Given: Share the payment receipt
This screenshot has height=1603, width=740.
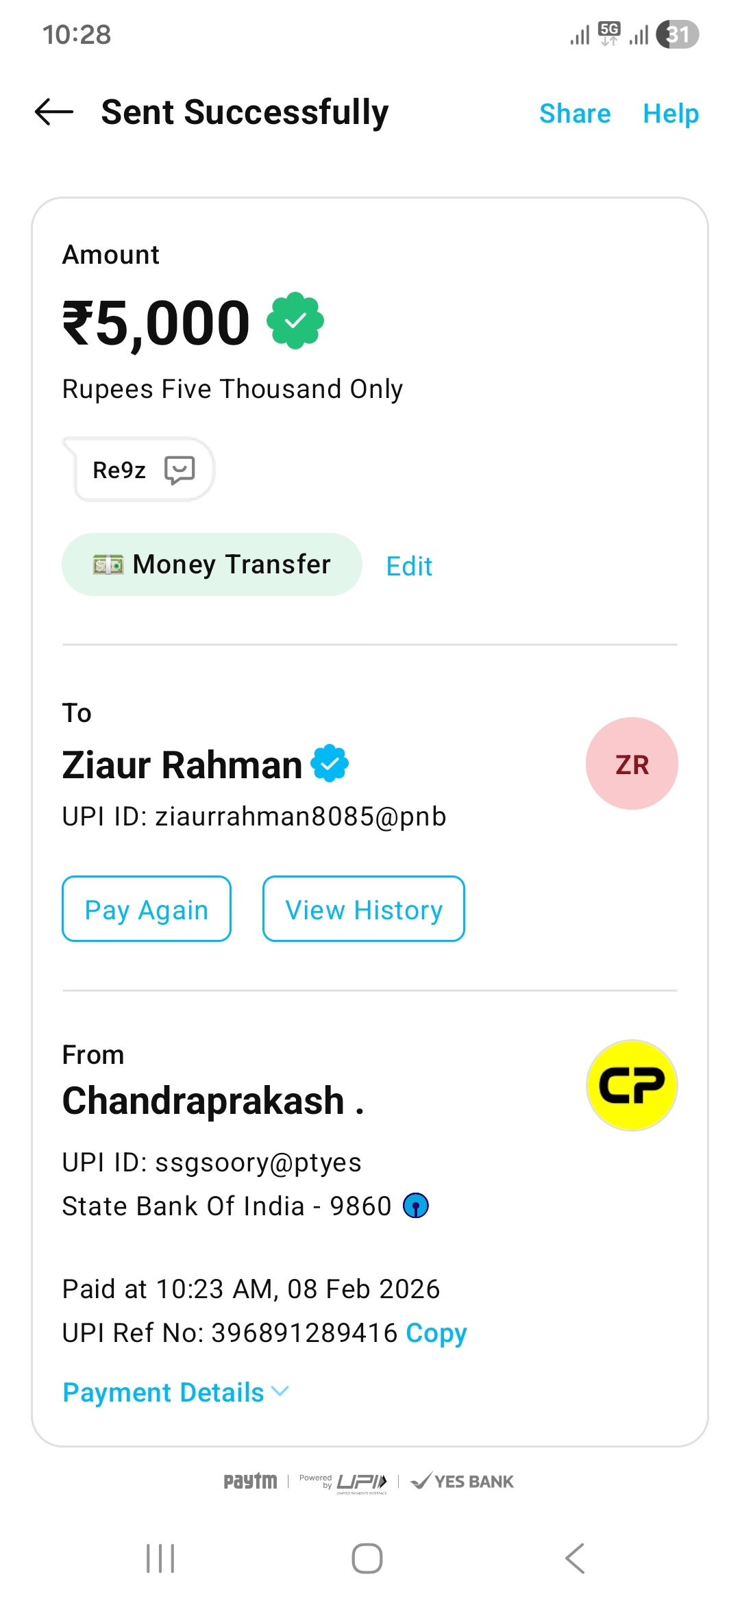Looking at the screenshot, I should coord(575,114).
